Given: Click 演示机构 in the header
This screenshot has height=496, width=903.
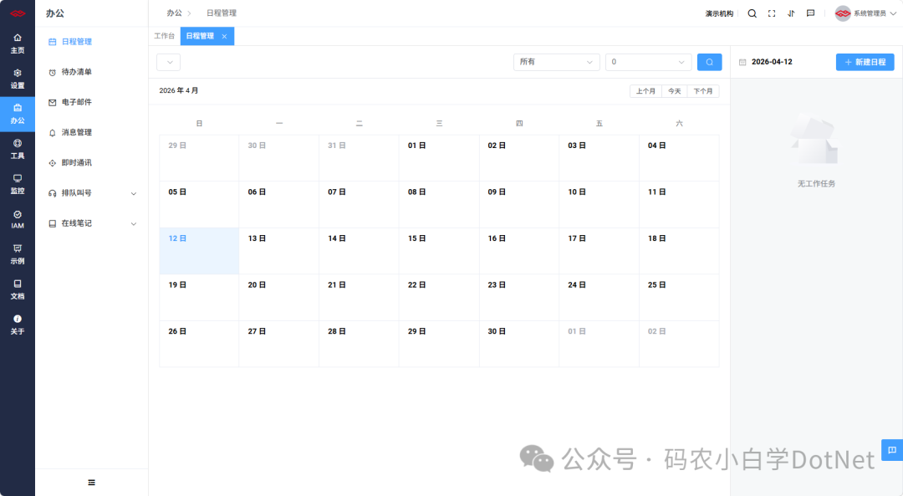Looking at the screenshot, I should (x=719, y=13).
